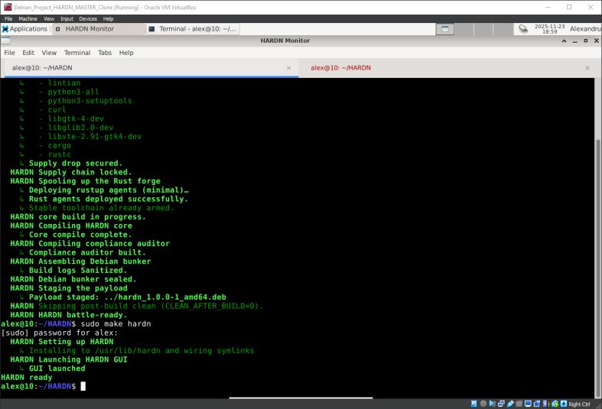Click 'HARDN Supply chain locked.' line
Image resolution: width=602 pixels, height=409 pixels.
tap(71, 172)
